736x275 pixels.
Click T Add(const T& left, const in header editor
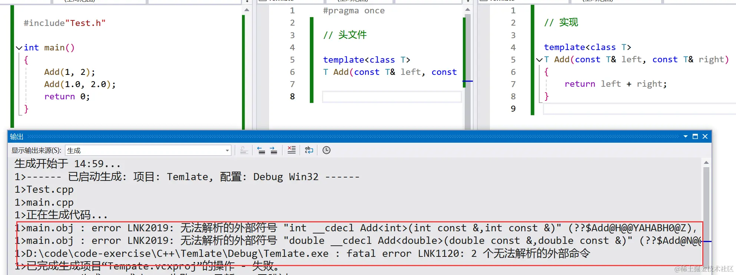tap(390, 72)
